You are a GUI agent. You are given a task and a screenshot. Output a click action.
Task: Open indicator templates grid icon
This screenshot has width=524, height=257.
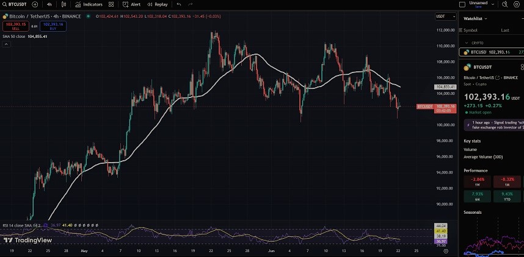111,4
